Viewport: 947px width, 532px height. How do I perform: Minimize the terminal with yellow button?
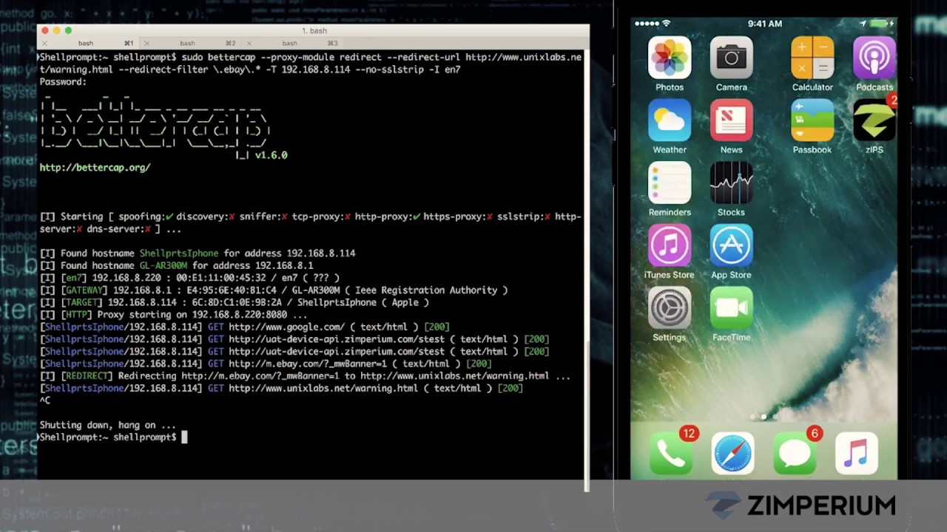tap(57, 30)
